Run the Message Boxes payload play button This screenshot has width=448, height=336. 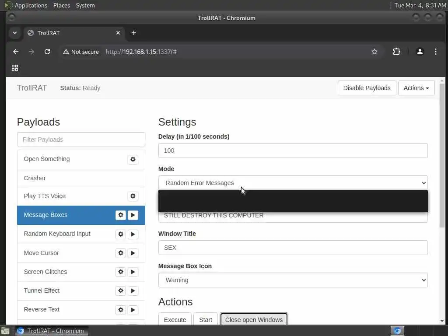point(133,215)
